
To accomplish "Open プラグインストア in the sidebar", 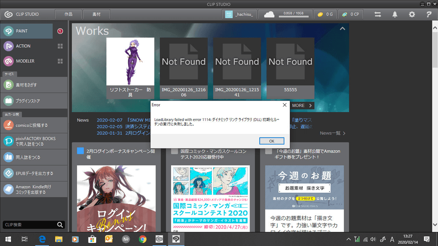I will (x=34, y=101).
